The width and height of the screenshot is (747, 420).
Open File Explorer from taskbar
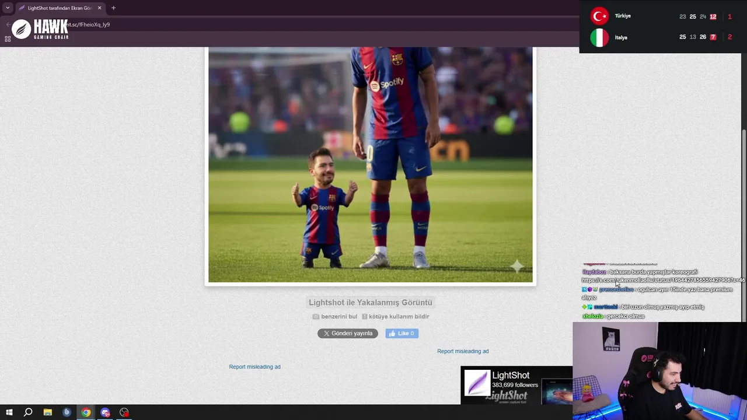pyautogui.click(x=47, y=412)
